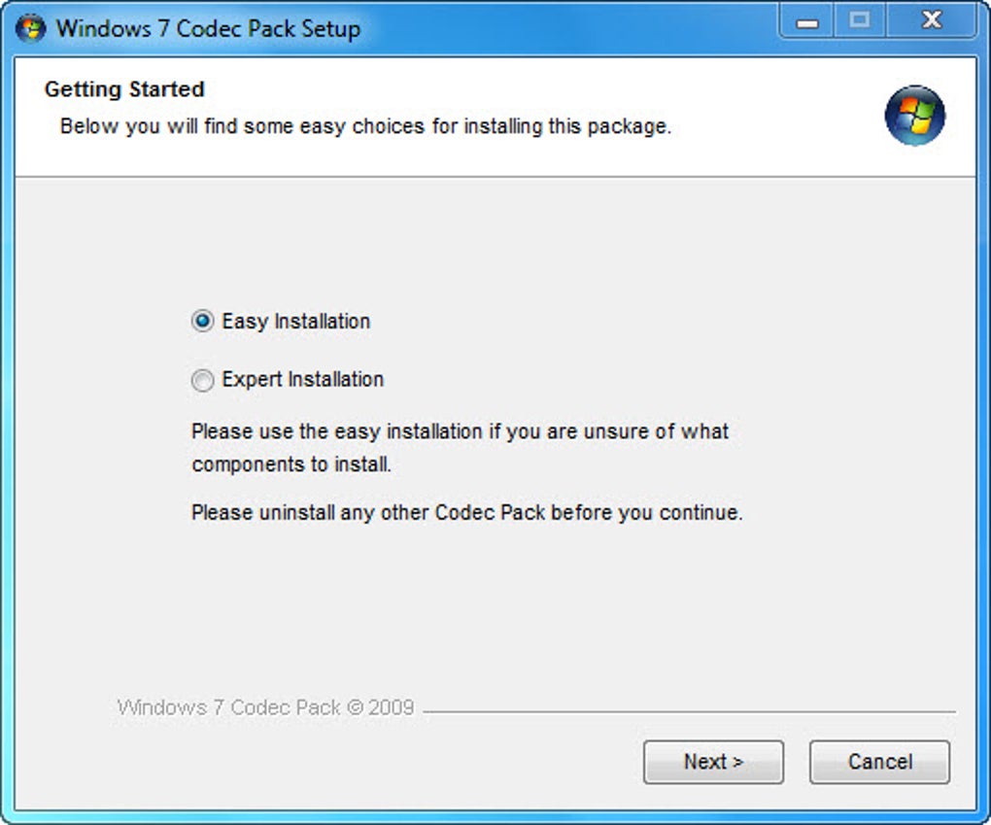991x825 pixels.
Task: Click the "Below you will find" subtitle text
Action: [365, 126]
